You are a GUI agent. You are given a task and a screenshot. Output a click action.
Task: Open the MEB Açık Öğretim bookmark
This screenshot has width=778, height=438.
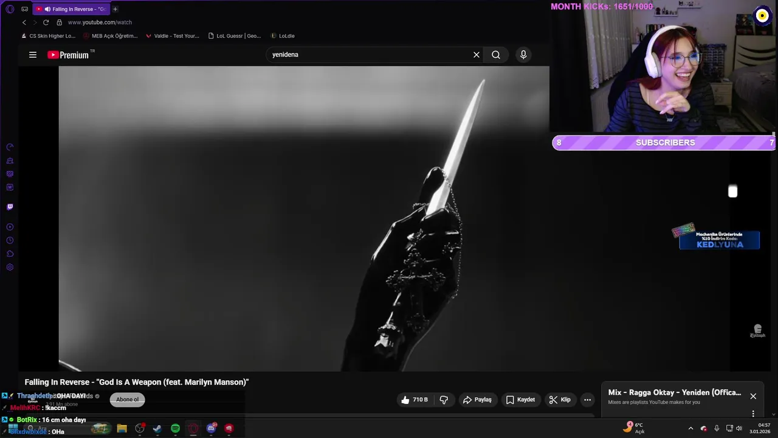tap(111, 36)
